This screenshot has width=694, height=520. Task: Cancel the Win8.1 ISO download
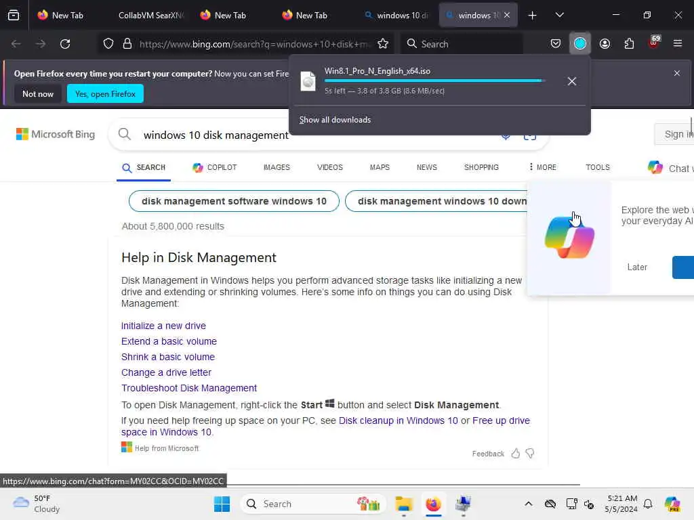pos(572,81)
